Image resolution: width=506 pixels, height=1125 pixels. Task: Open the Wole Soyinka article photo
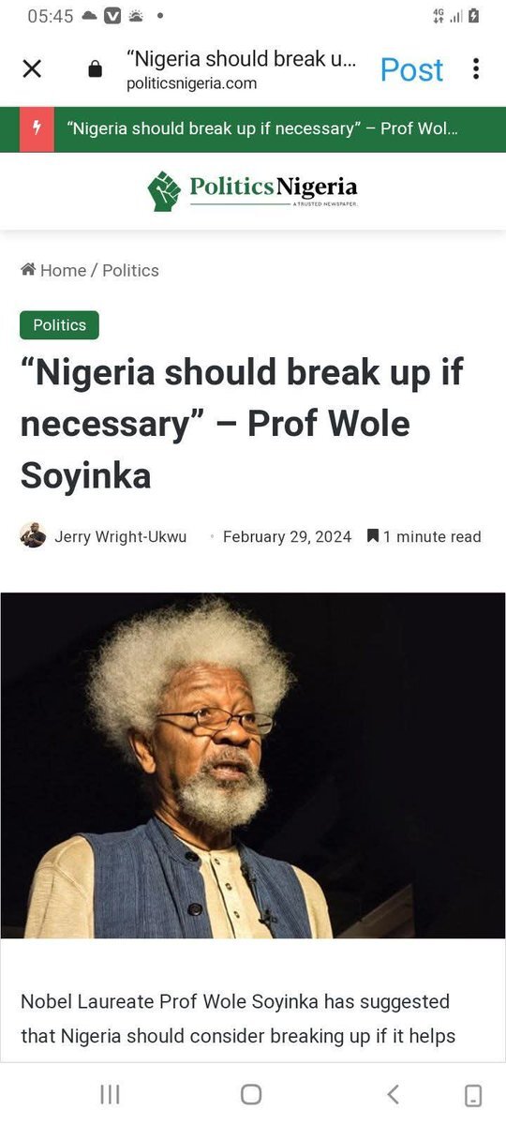point(253,766)
